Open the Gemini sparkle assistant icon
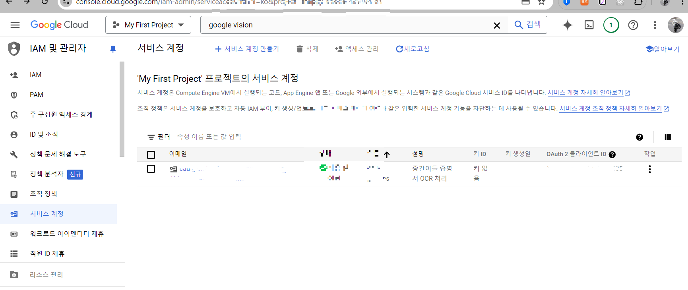This screenshot has width=688, height=290. pos(568,25)
